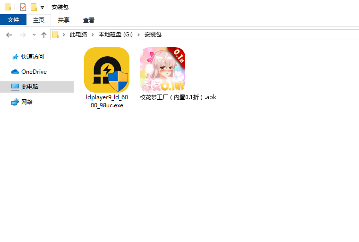
Task: Click the ldplayer9_ld_6000_98uc.exe file name
Action: [x=107, y=101]
